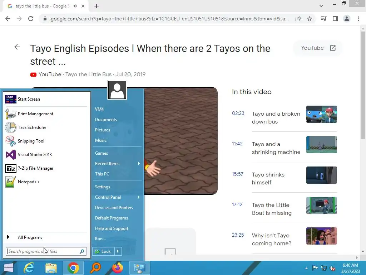The image size is (366, 275).
Task: Launch 7-Zip File Manager
Action: pyautogui.click(x=46, y=168)
